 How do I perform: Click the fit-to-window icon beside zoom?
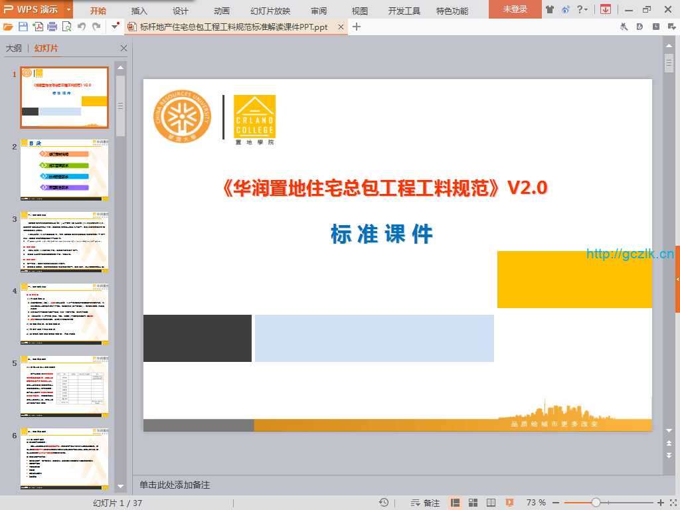(672, 503)
